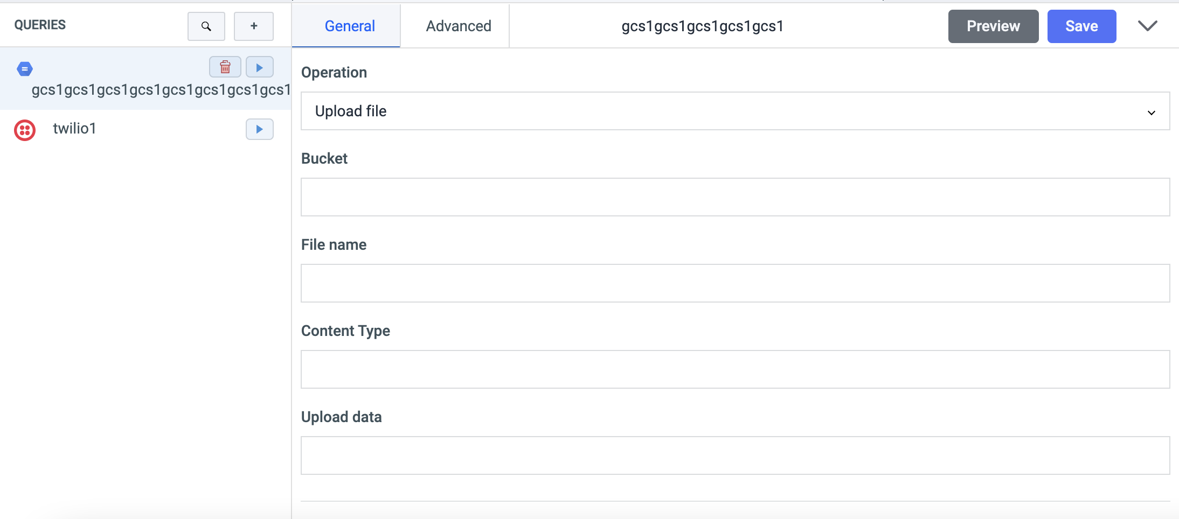The image size is (1179, 519).
Task: Select the gcs1 query in the sidebar
Action: point(145,90)
